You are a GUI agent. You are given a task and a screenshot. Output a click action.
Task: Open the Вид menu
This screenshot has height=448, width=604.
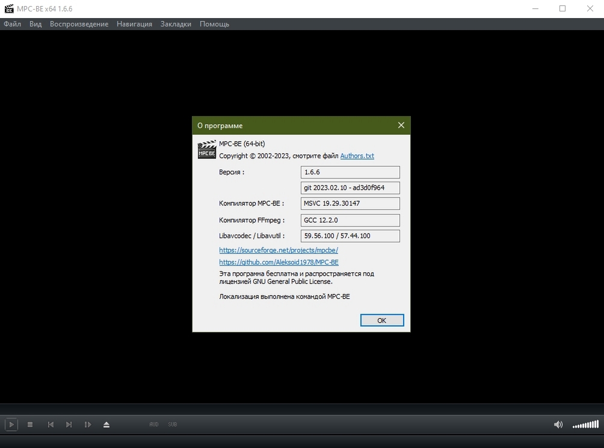35,24
